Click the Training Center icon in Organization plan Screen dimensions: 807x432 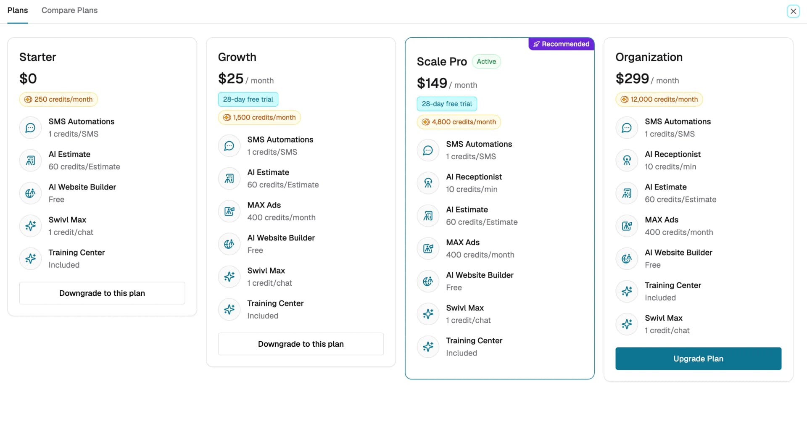click(x=627, y=291)
